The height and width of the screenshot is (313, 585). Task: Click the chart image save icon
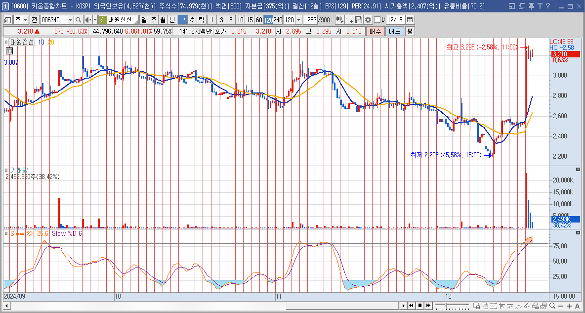point(543,306)
